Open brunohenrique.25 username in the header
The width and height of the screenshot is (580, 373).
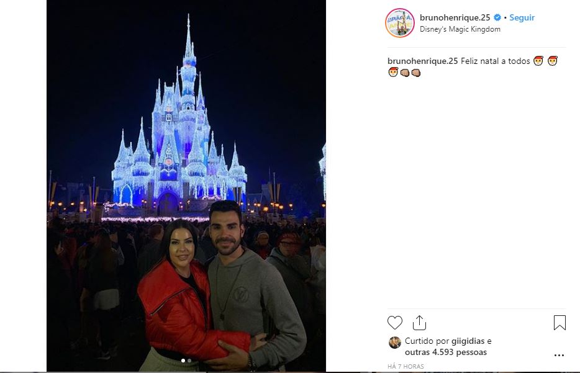455,17
